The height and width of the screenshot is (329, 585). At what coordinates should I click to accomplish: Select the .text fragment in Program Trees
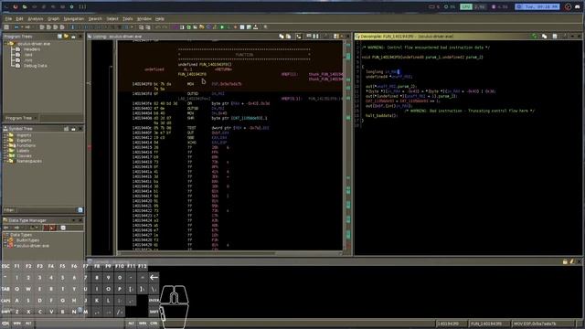(x=28, y=55)
